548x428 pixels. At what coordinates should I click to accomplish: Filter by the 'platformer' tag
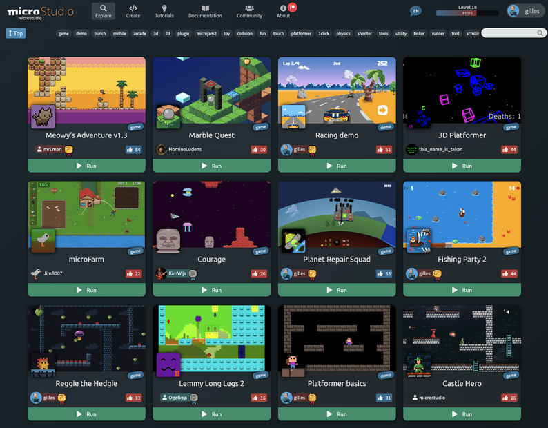(x=301, y=34)
